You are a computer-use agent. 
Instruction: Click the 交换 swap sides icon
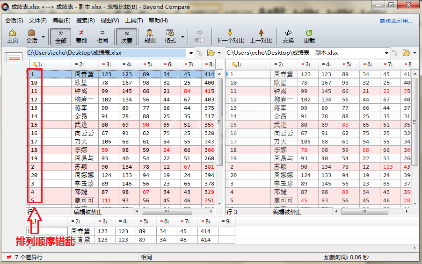(x=288, y=36)
